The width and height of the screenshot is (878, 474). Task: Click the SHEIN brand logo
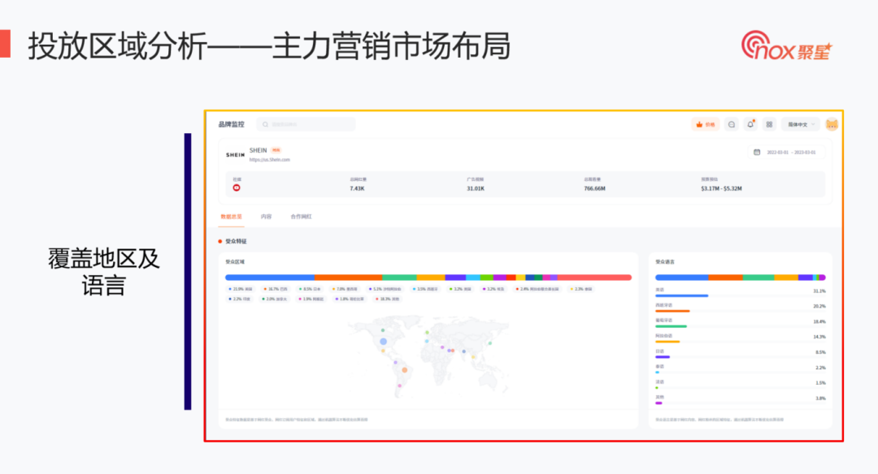pyautogui.click(x=234, y=152)
